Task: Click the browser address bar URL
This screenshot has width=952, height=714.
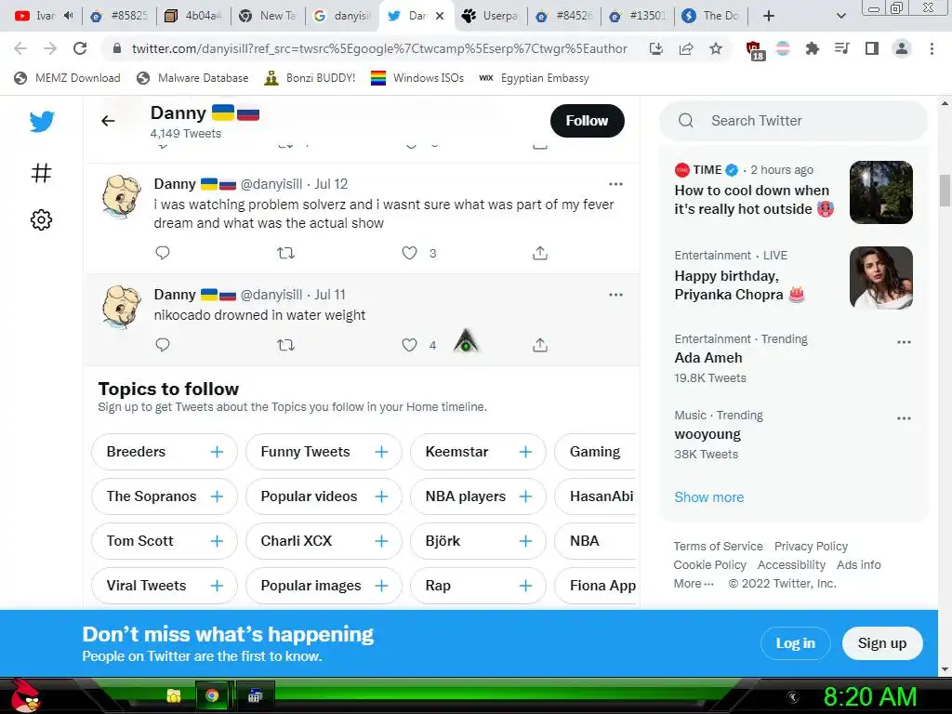Action: [x=379, y=48]
